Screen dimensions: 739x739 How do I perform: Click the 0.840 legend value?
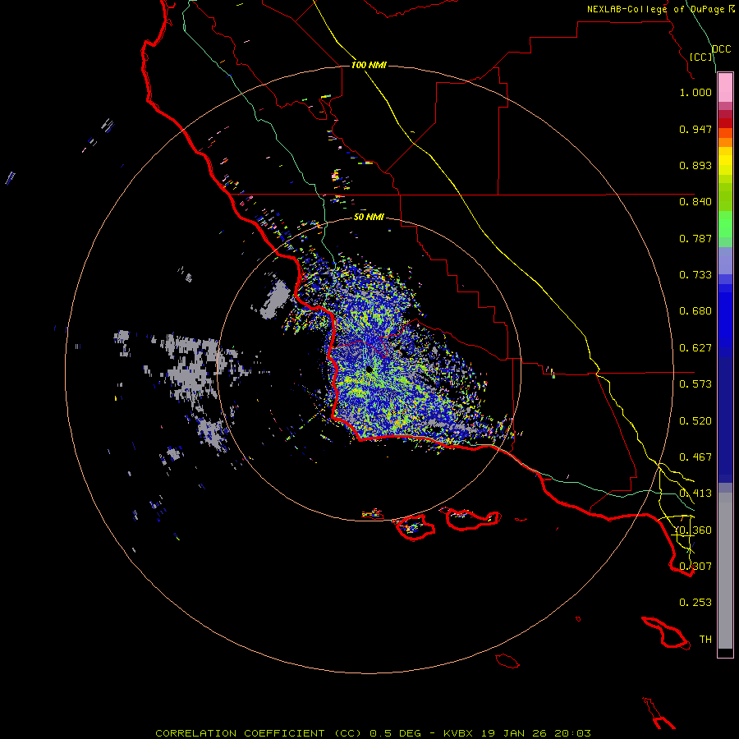point(695,202)
